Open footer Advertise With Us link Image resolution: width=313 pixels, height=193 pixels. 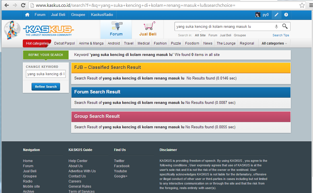coord(82,171)
